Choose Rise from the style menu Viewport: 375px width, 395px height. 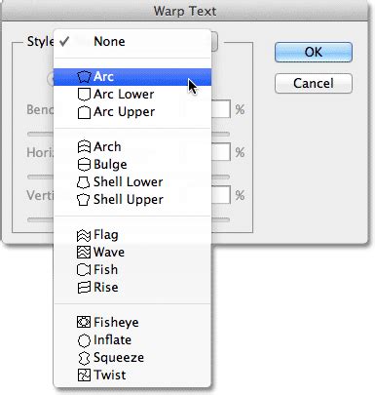pyautogui.click(x=132, y=288)
